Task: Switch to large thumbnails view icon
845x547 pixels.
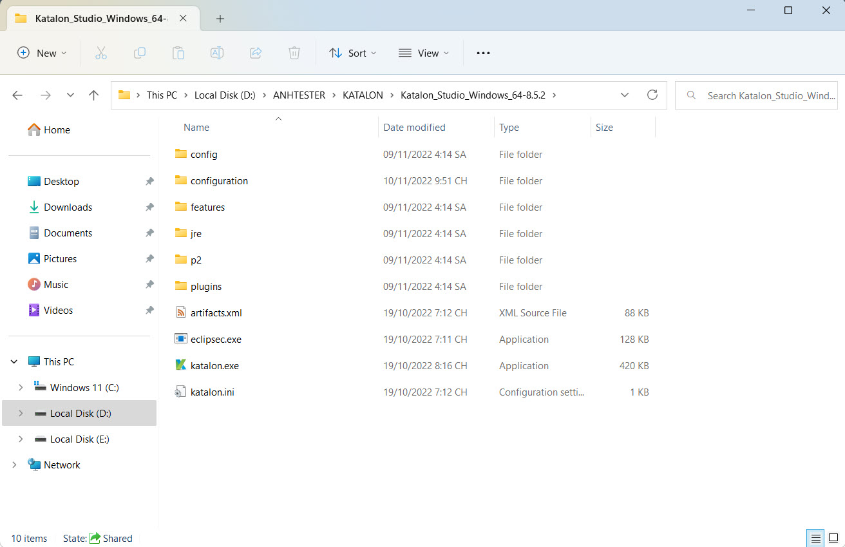Action: 833,539
